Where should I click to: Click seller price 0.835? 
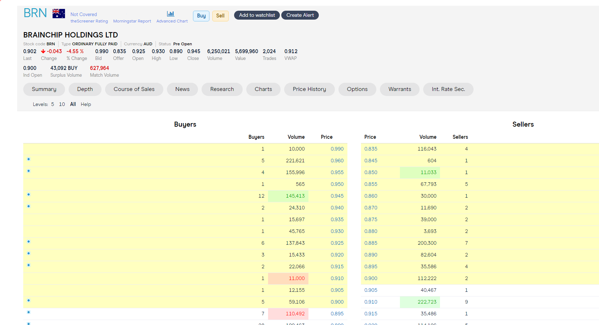point(371,149)
